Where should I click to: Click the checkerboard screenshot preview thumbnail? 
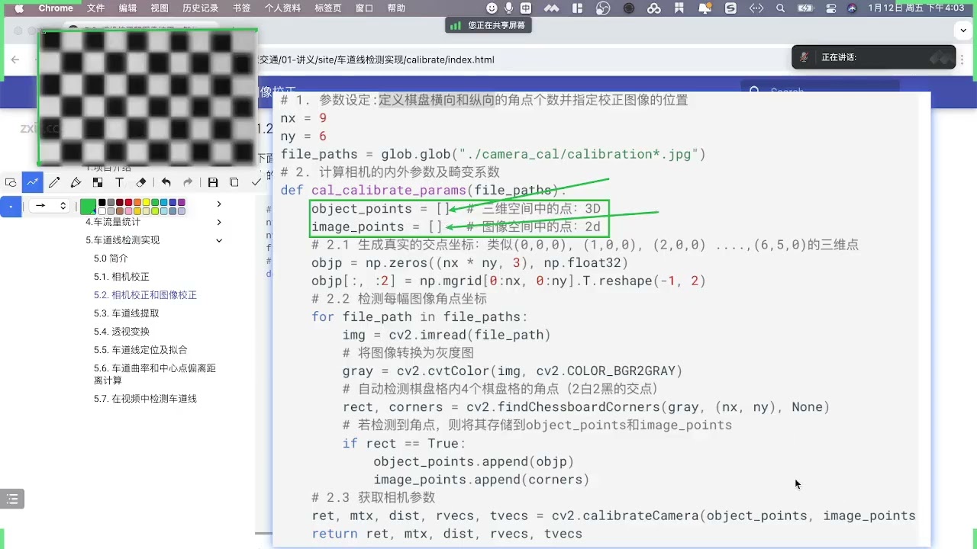pos(147,98)
